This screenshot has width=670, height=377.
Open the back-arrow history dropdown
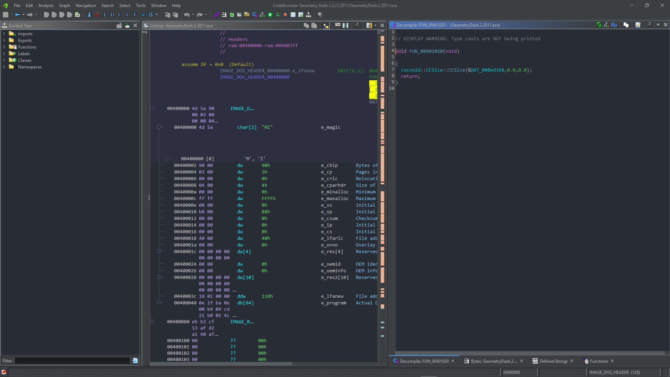[23, 15]
